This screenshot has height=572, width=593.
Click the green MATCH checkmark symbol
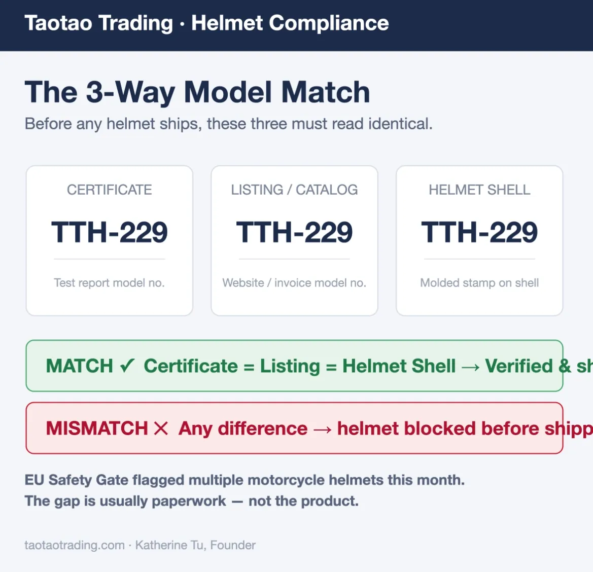pyautogui.click(x=127, y=366)
